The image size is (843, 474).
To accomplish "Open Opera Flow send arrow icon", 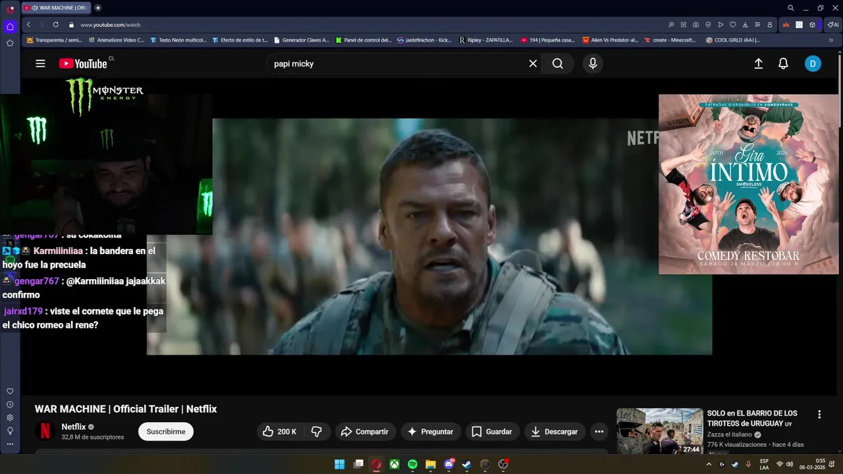I will point(721,24).
